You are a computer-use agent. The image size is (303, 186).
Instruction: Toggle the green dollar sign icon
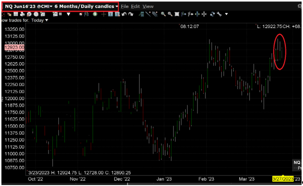click(95, 14)
